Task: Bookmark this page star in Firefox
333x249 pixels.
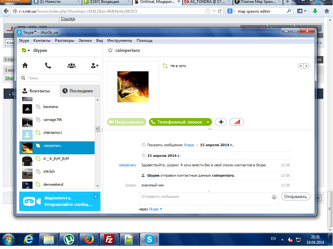Action: tap(208, 11)
